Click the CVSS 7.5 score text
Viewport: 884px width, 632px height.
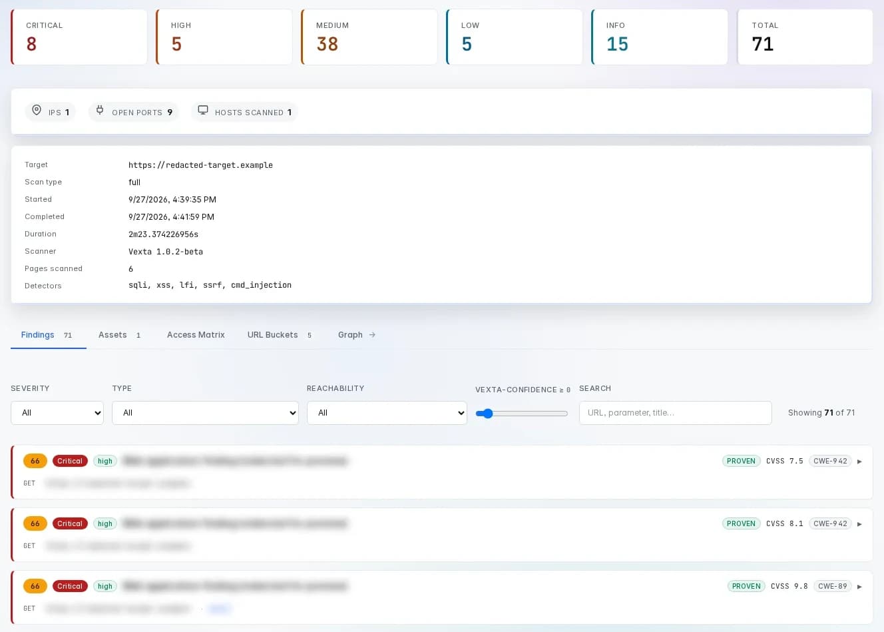click(784, 462)
